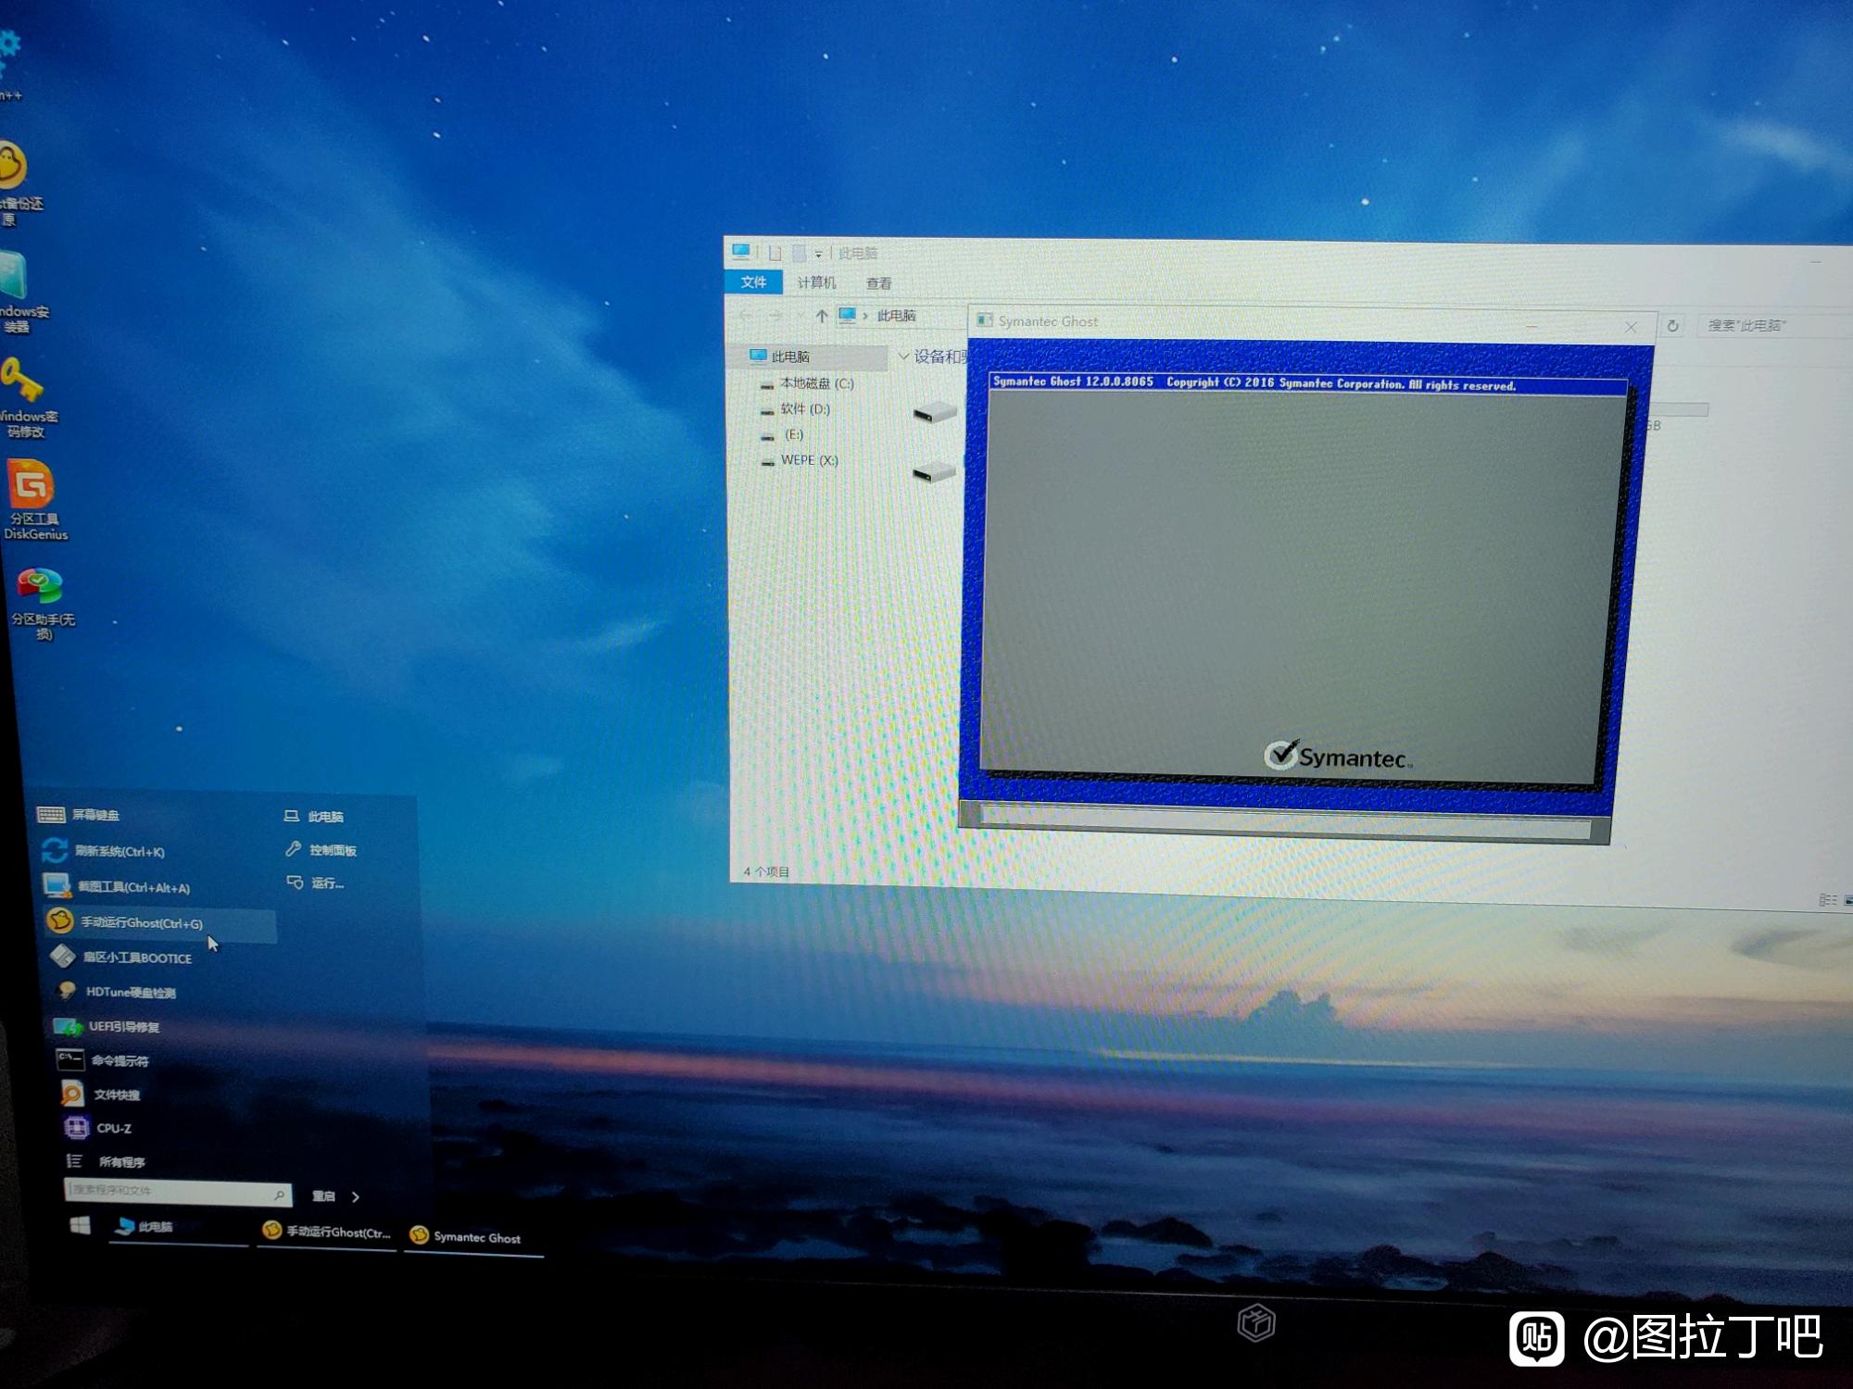Open 分区助手(无损) desktop icon
The image size is (1853, 1389).
(41, 603)
